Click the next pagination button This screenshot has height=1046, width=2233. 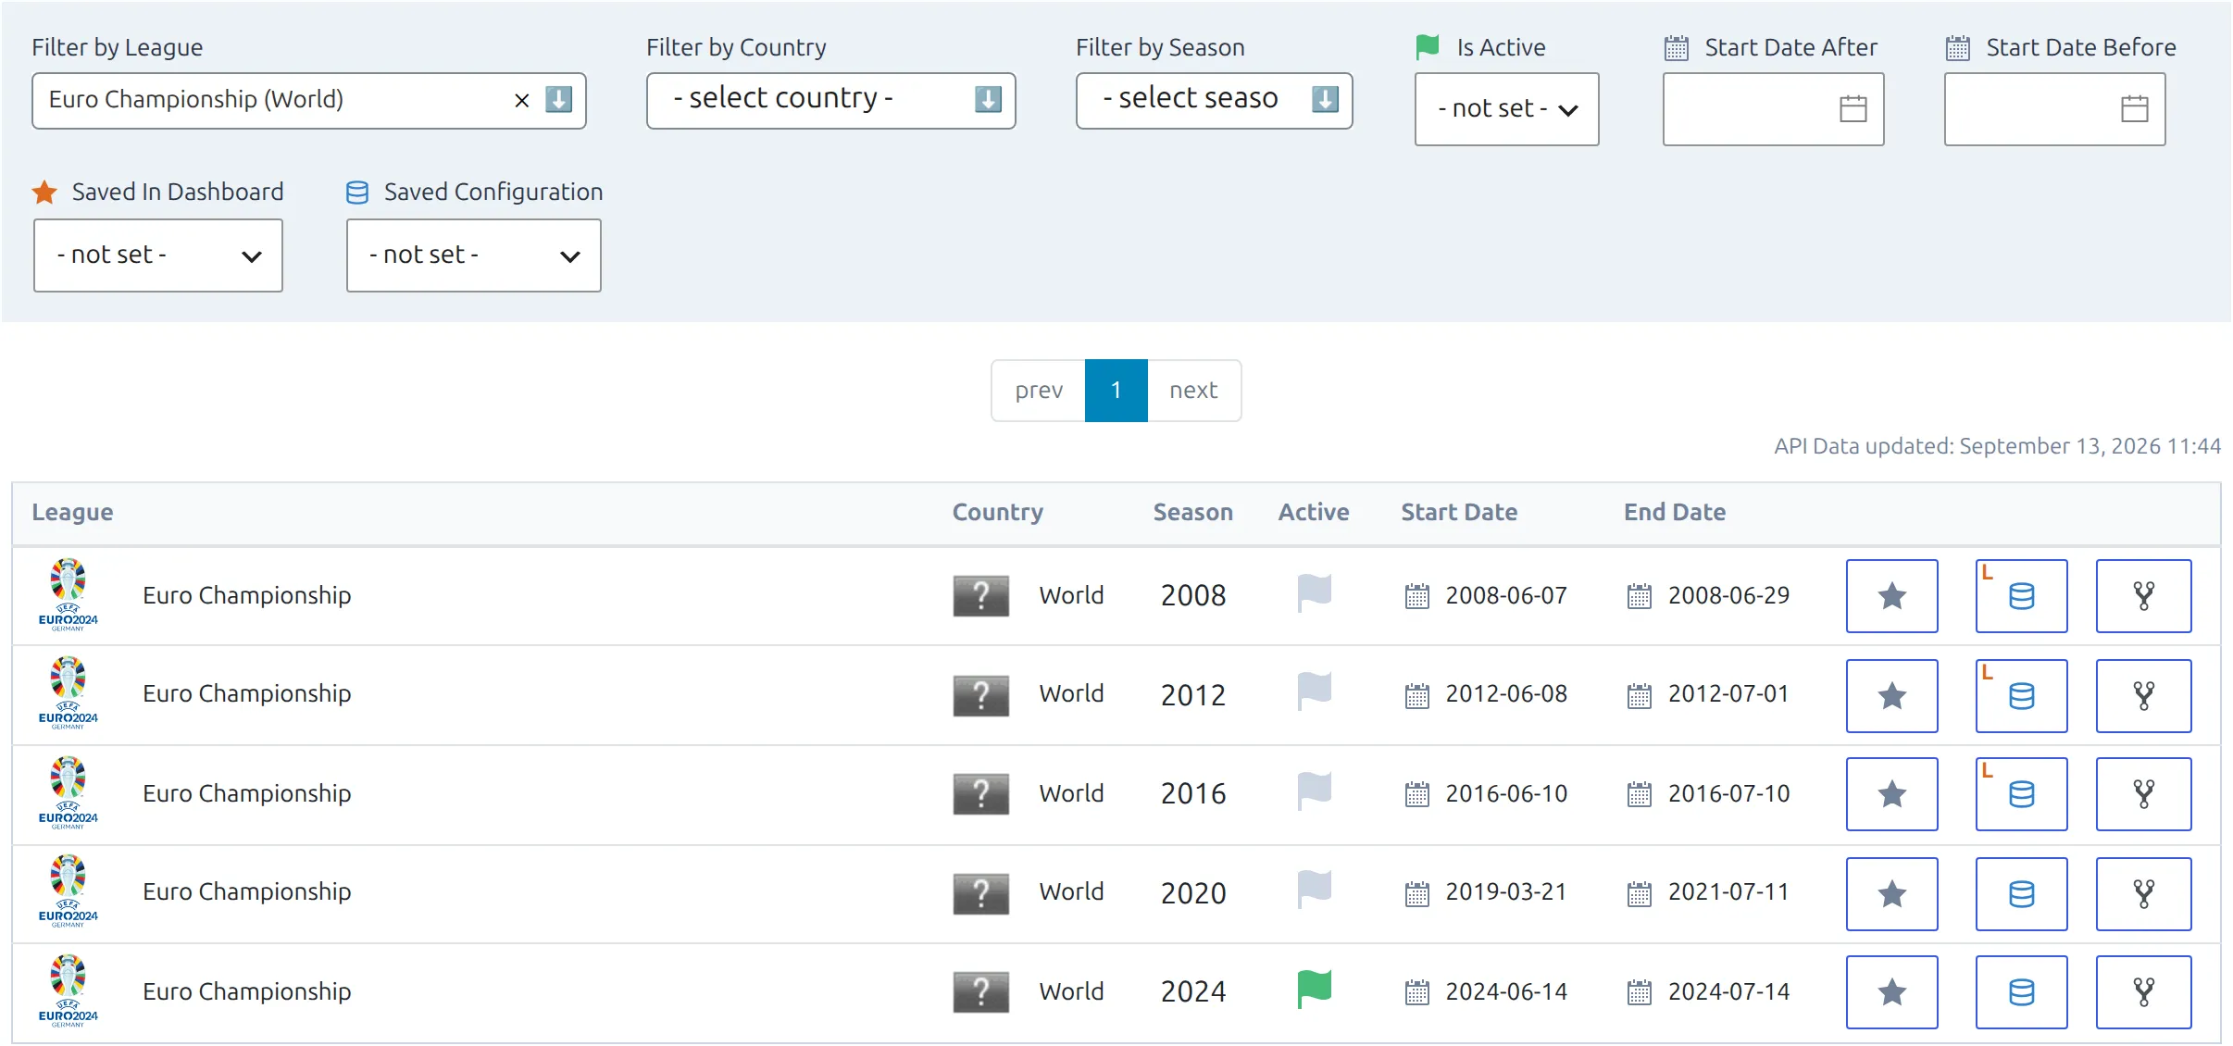click(x=1193, y=391)
